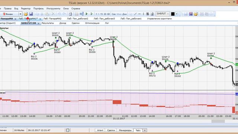
Task: Switch to Лаб: Пан_рабочая1 tab
Action: click(131, 19)
